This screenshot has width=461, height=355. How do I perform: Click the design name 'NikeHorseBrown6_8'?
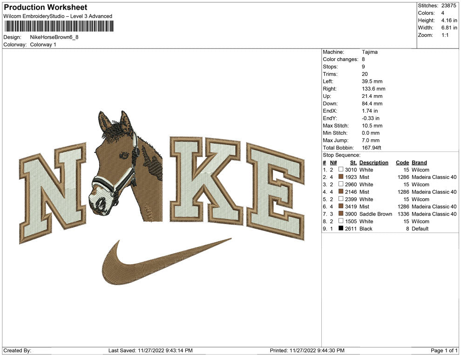tap(54, 37)
